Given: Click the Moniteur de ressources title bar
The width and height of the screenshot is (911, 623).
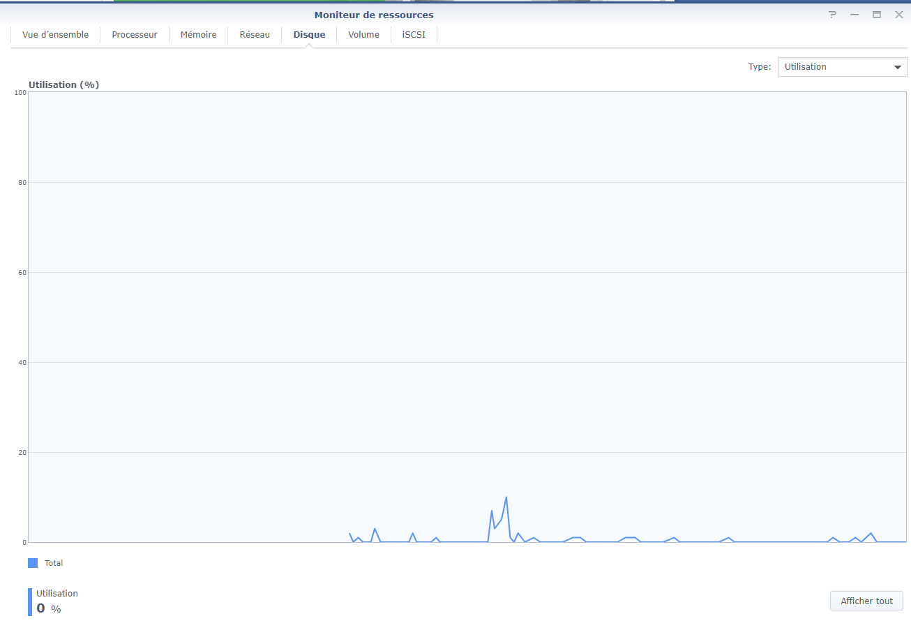Looking at the screenshot, I should tap(374, 15).
